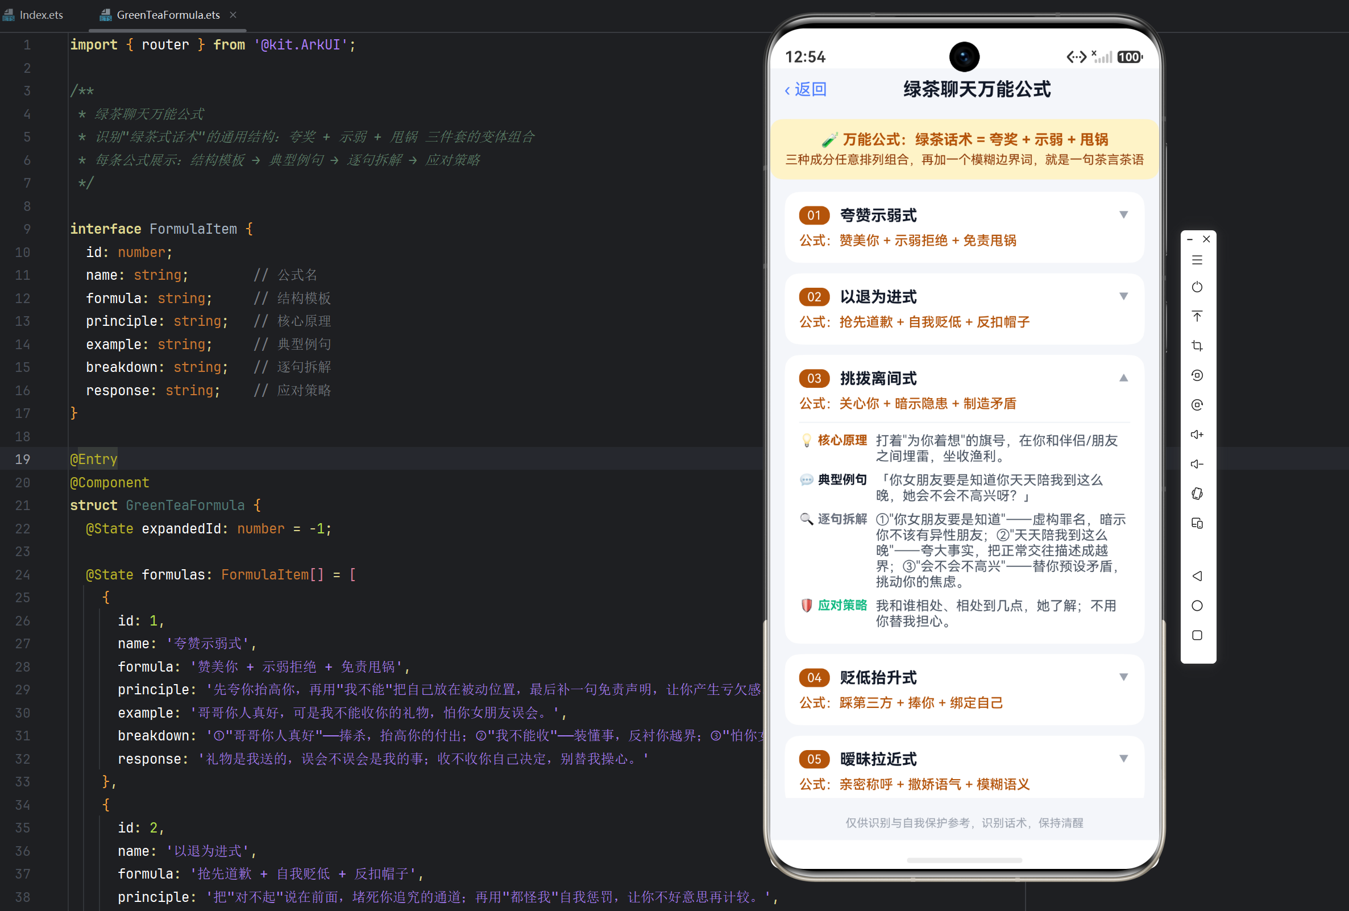The width and height of the screenshot is (1349, 911).
Task: Place cursor on the @Entry decorator
Action: pos(93,459)
